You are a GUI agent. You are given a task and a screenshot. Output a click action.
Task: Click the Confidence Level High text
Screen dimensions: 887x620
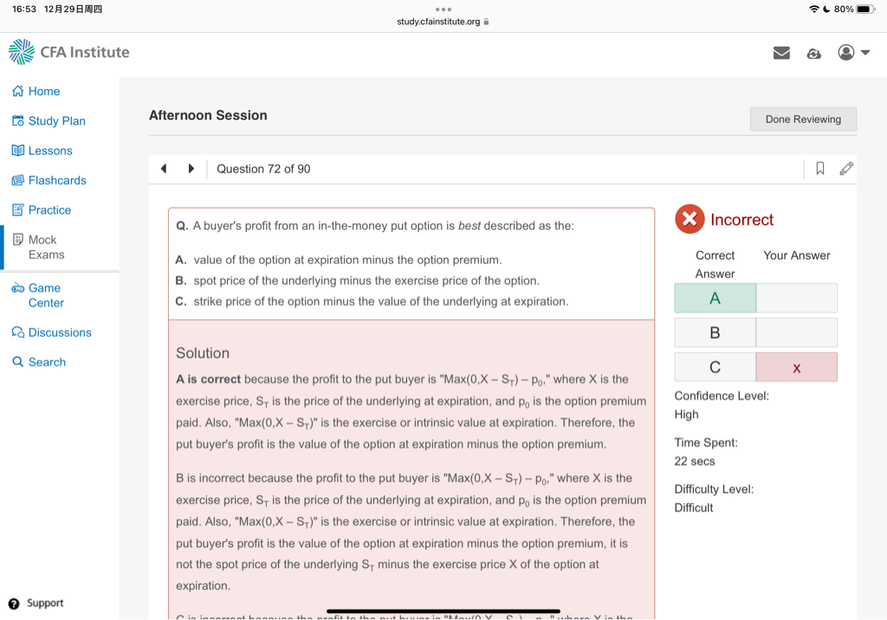(722, 405)
